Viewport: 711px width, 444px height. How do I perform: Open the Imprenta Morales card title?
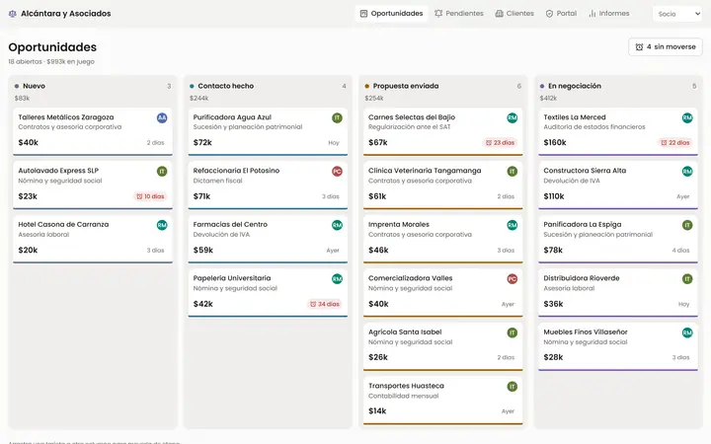pos(399,224)
